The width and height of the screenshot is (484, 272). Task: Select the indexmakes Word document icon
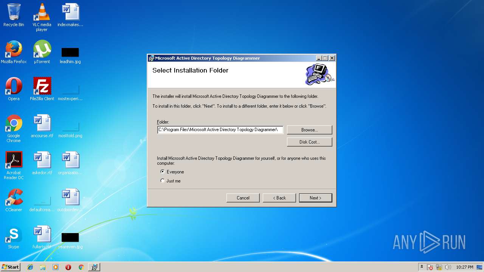point(70,15)
